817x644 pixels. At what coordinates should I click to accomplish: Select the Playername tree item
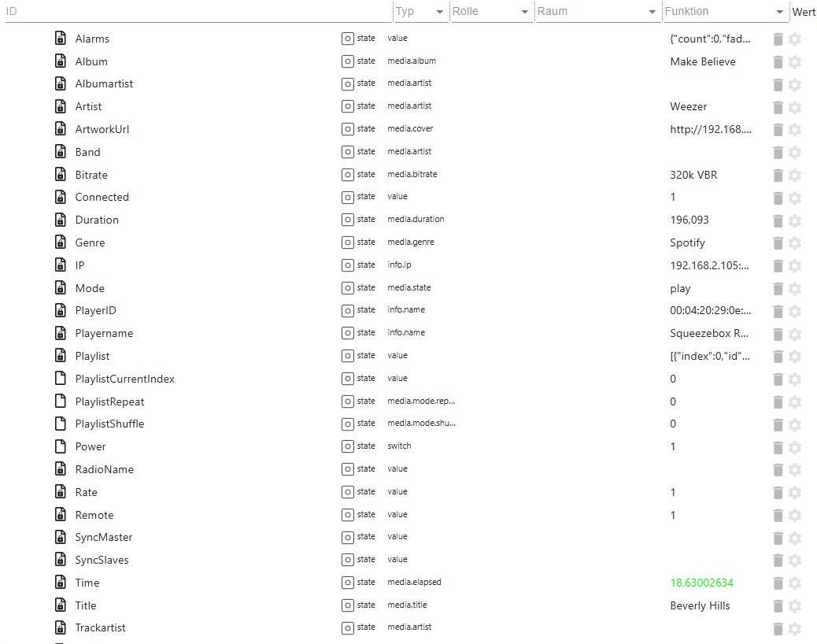coord(104,334)
